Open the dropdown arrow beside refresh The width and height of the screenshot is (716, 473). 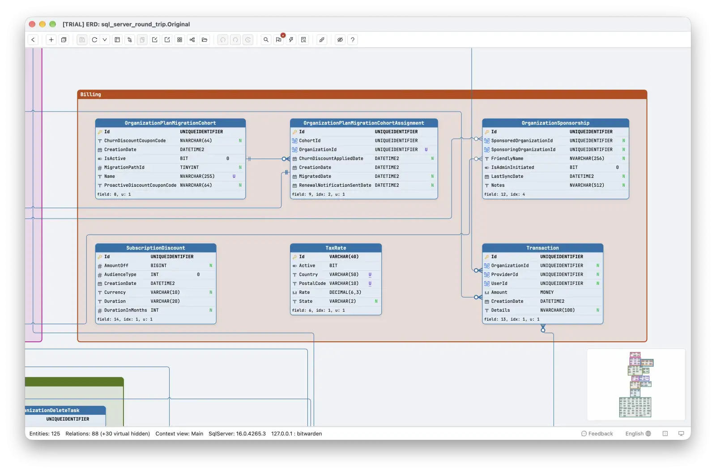pyautogui.click(x=105, y=40)
